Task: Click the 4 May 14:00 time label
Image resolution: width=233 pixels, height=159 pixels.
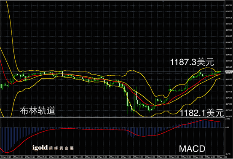Action: click(x=222, y=157)
